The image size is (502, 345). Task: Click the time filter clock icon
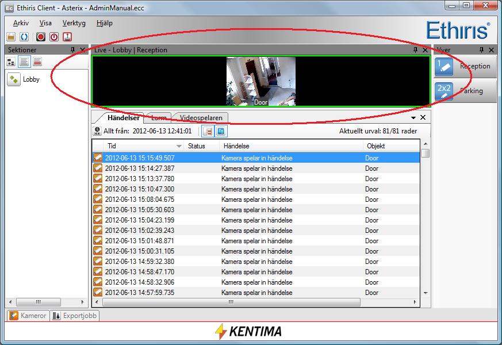(x=97, y=131)
